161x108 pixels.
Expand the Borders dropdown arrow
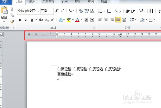[155, 19]
